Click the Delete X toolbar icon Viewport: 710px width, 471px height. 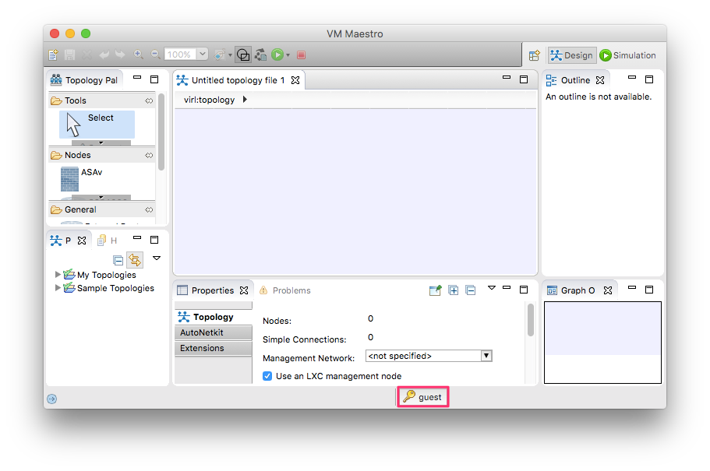(87, 54)
